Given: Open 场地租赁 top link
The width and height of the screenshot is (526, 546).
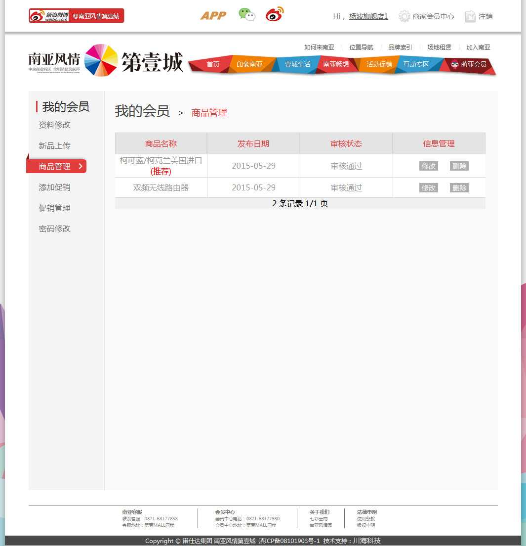Looking at the screenshot, I should point(439,47).
